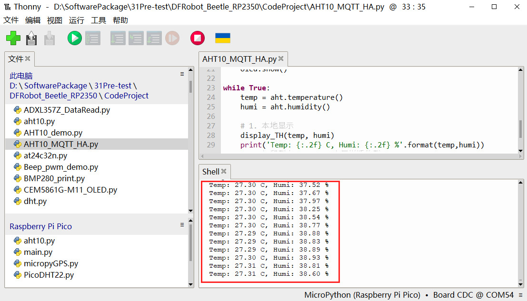
Task: Open the 视图 menu
Action: pyautogui.click(x=54, y=20)
